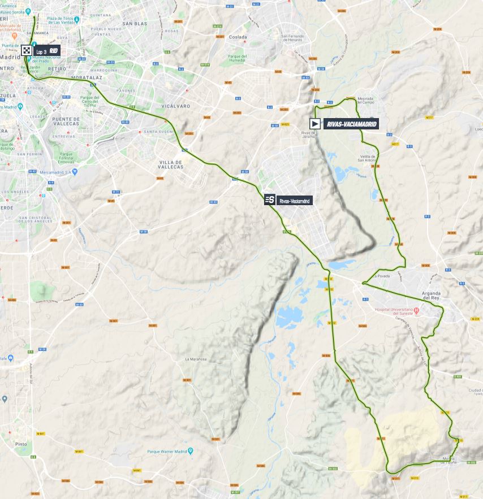Screen dimensions: 483x499
Task: Select the Hospital Universitario del Sureste marker
Action: [x=416, y=310]
